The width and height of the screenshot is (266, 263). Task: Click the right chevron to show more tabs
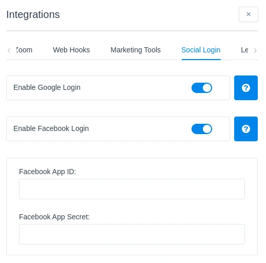tap(255, 50)
